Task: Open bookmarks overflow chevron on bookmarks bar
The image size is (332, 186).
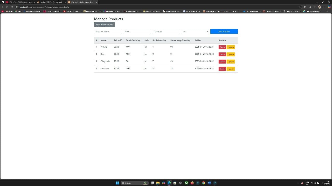Action: click(327, 11)
